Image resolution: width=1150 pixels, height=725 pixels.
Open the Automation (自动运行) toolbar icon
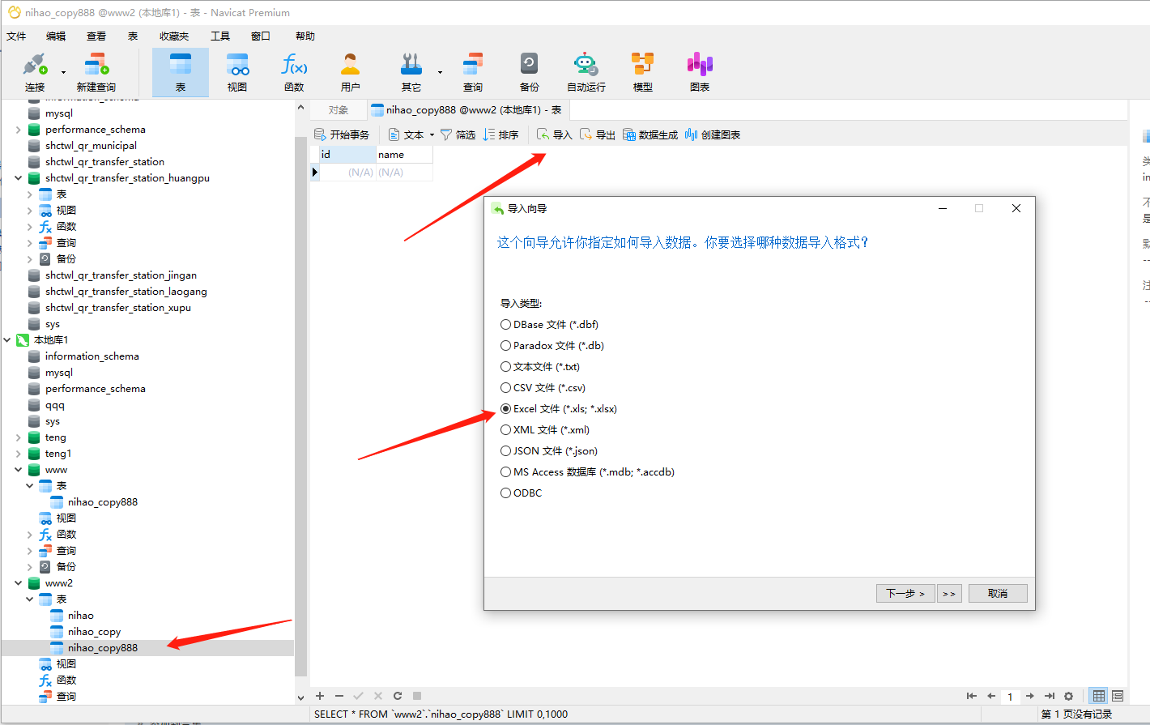click(586, 72)
